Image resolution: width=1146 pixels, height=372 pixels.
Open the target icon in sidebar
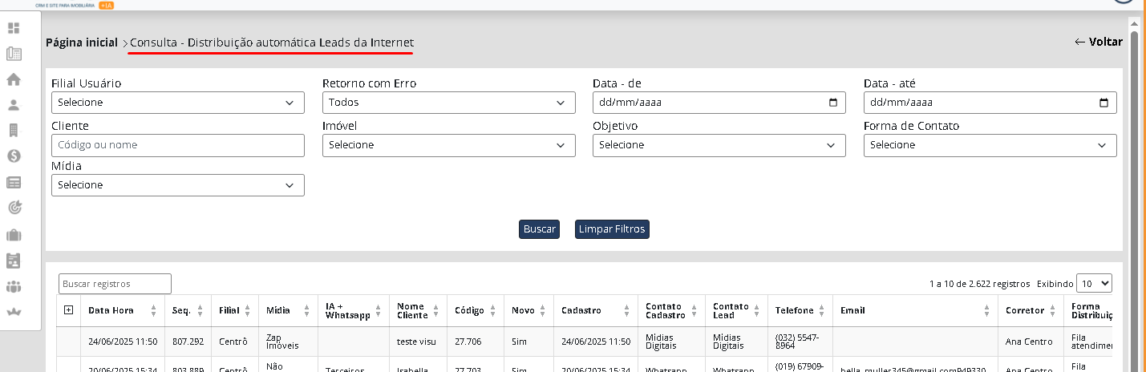tap(14, 208)
